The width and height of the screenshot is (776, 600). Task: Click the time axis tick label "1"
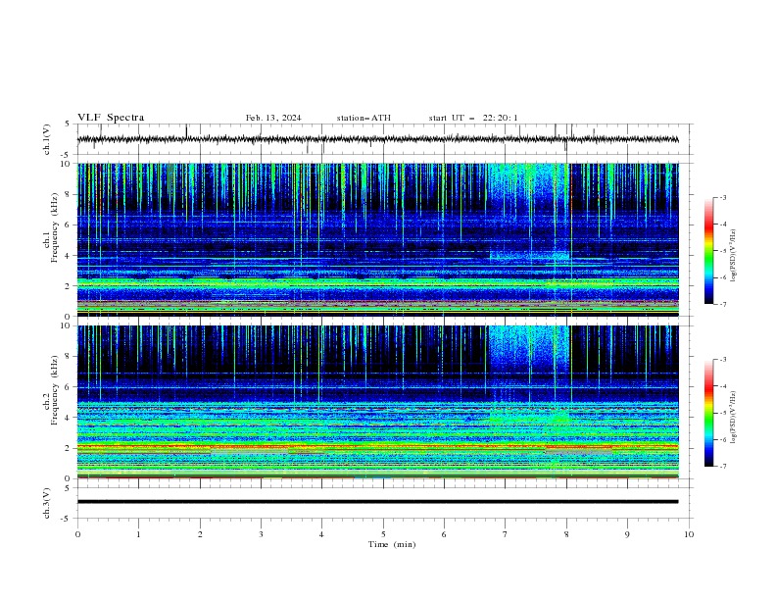pyautogui.click(x=138, y=534)
